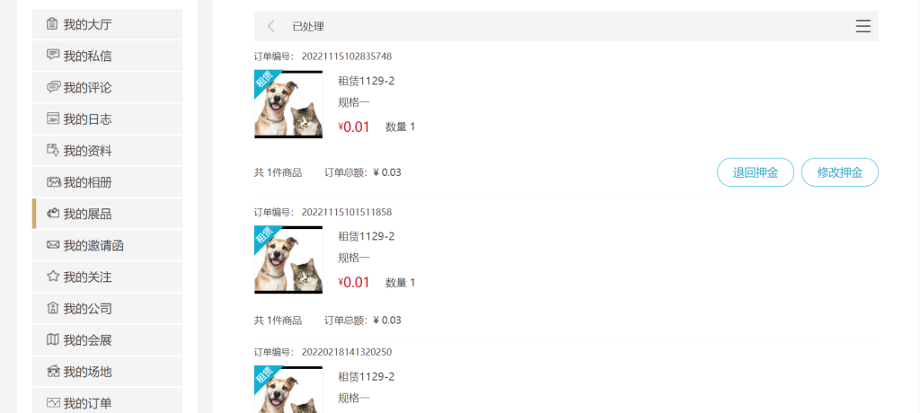Click the 退回押金 button

[x=755, y=172]
